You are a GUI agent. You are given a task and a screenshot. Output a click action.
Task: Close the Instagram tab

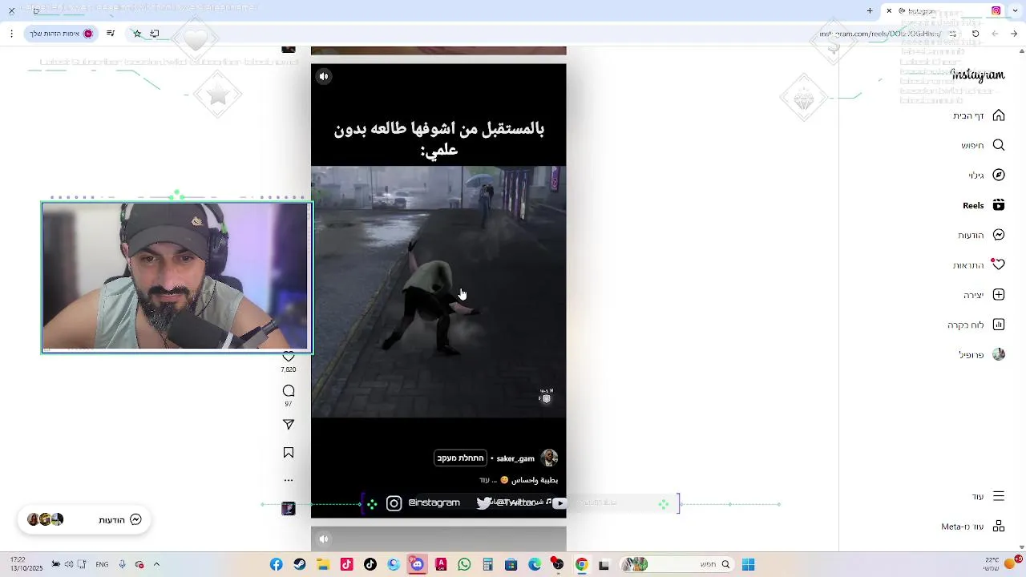(x=889, y=10)
